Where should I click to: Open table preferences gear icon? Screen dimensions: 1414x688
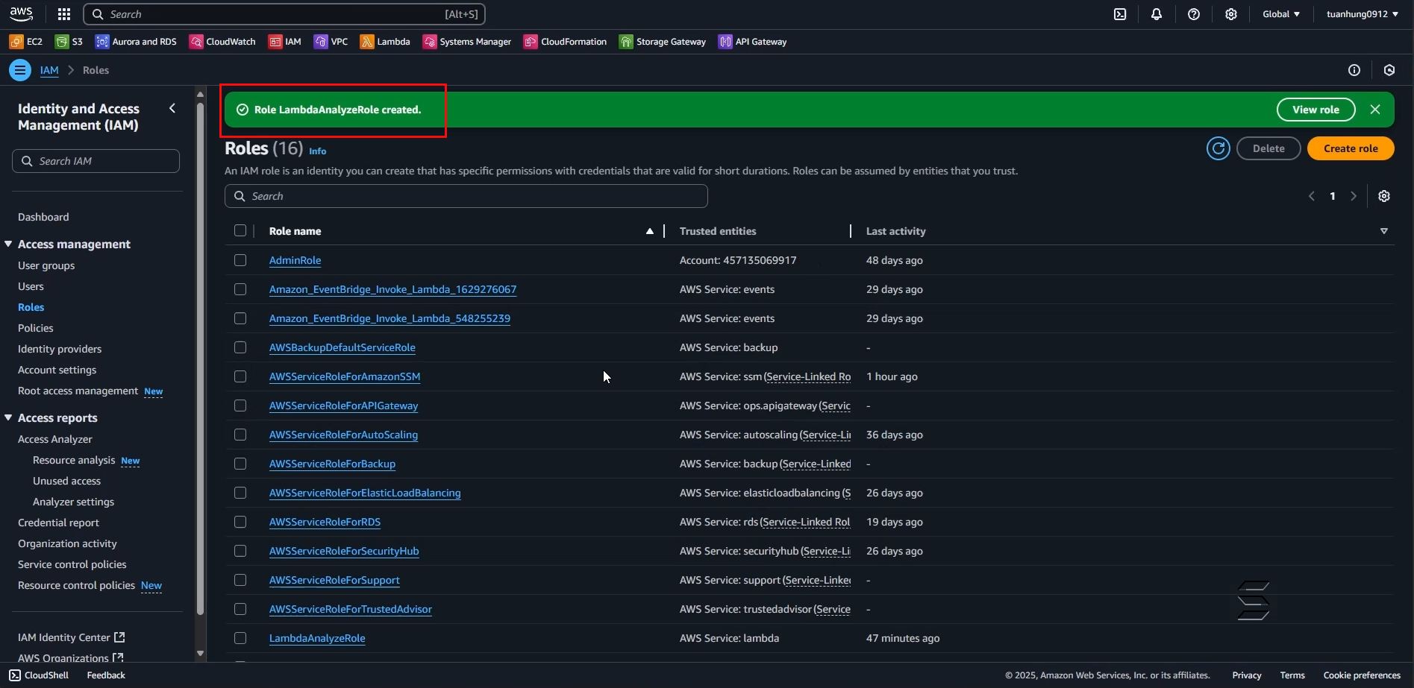[x=1384, y=196]
